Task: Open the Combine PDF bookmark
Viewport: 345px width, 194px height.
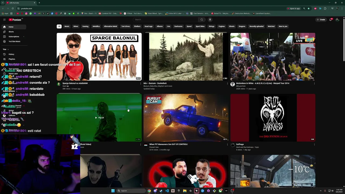Action: [x=108, y=13]
